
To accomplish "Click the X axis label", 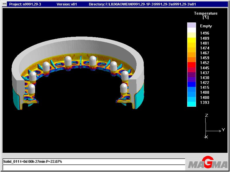I will point(206,137).
